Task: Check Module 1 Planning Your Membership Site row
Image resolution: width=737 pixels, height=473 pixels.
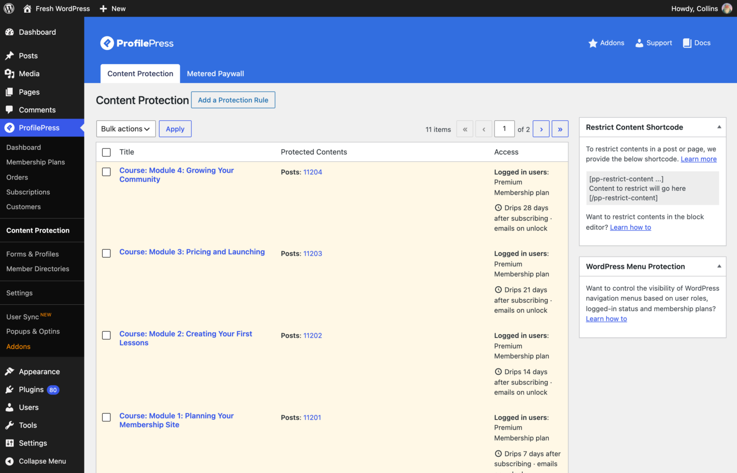Action: click(x=106, y=417)
